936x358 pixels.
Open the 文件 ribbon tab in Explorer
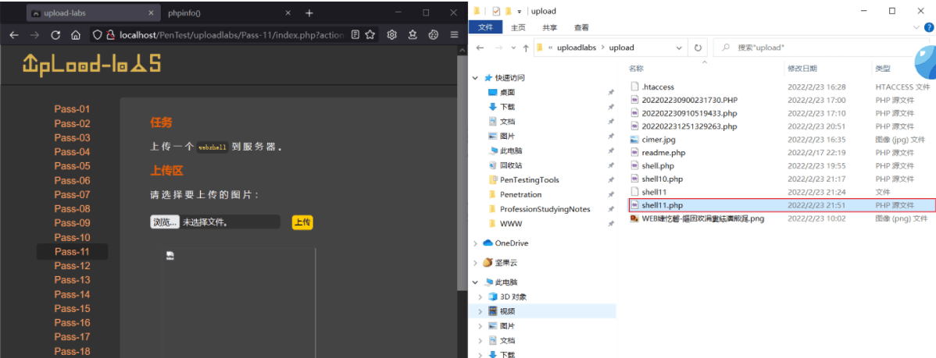point(485,27)
